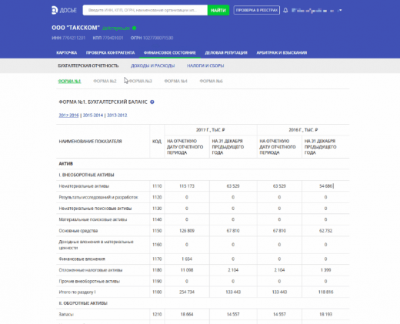Click value 1 654 in row 1170

coord(187,259)
